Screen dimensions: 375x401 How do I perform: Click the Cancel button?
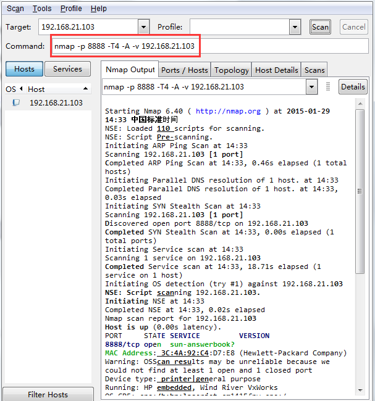pyautogui.click(x=354, y=27)
